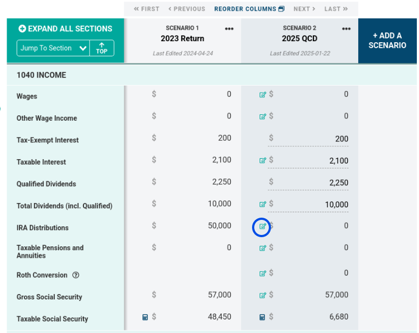Image resolution: width=419 pixels, height=333 pixels.
Task: Click Taxable Interest 2,100 field in Scenario 2
Action: [308, 161]
